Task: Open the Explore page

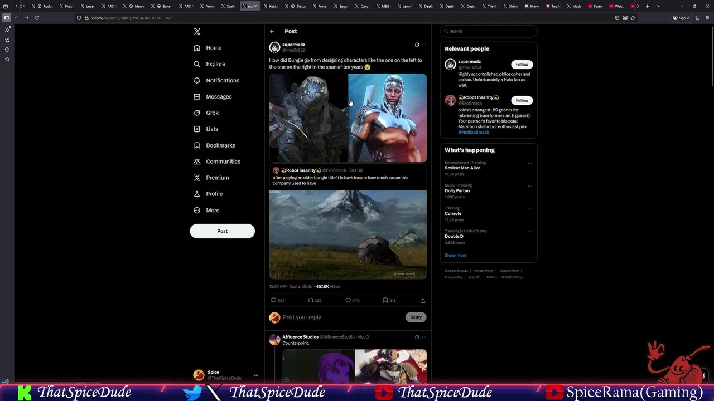Action: point(210,64)
